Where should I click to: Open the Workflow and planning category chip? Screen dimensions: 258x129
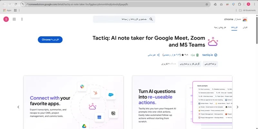point(190,64)
